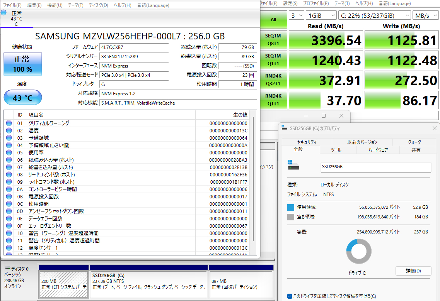Click status circle for 総読み込み量 (ホスト) row
Image resolution: width=440 pixels, height=301 pixels.
coord(9,160)
